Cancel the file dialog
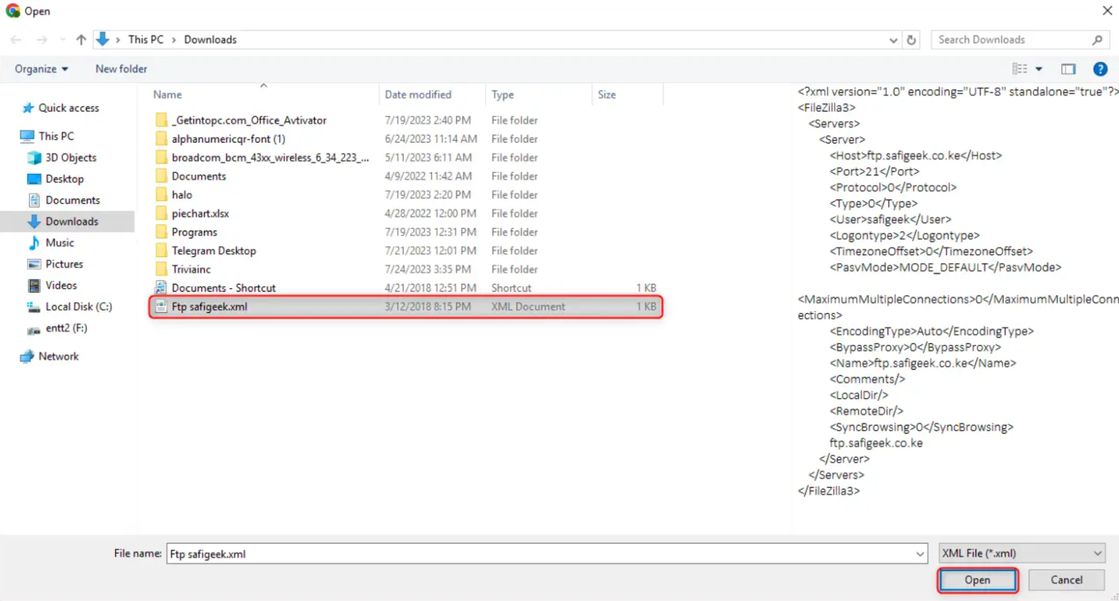The image size is (1119, 601). (1065, 580)
